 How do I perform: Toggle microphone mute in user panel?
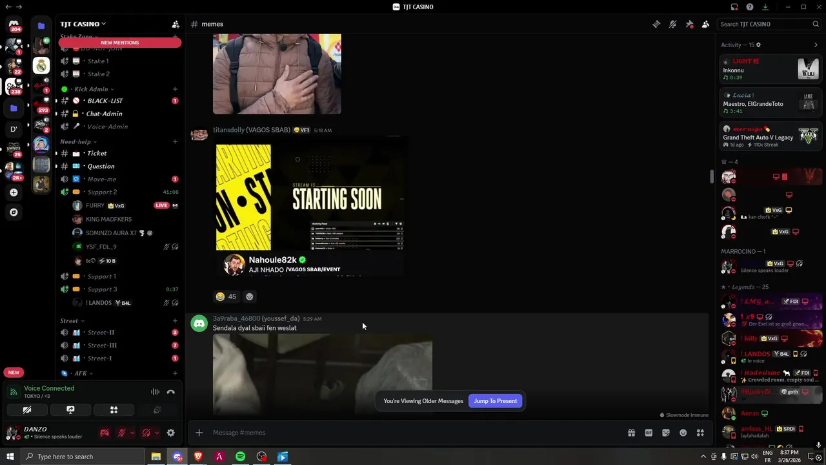pyautogui.click(x=121, y=433)
